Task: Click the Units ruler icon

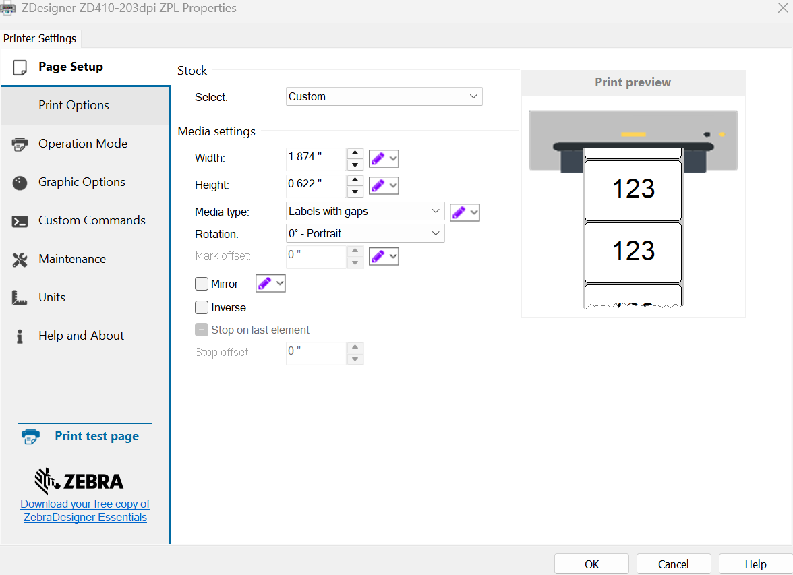Action: (x=20, y=297)
